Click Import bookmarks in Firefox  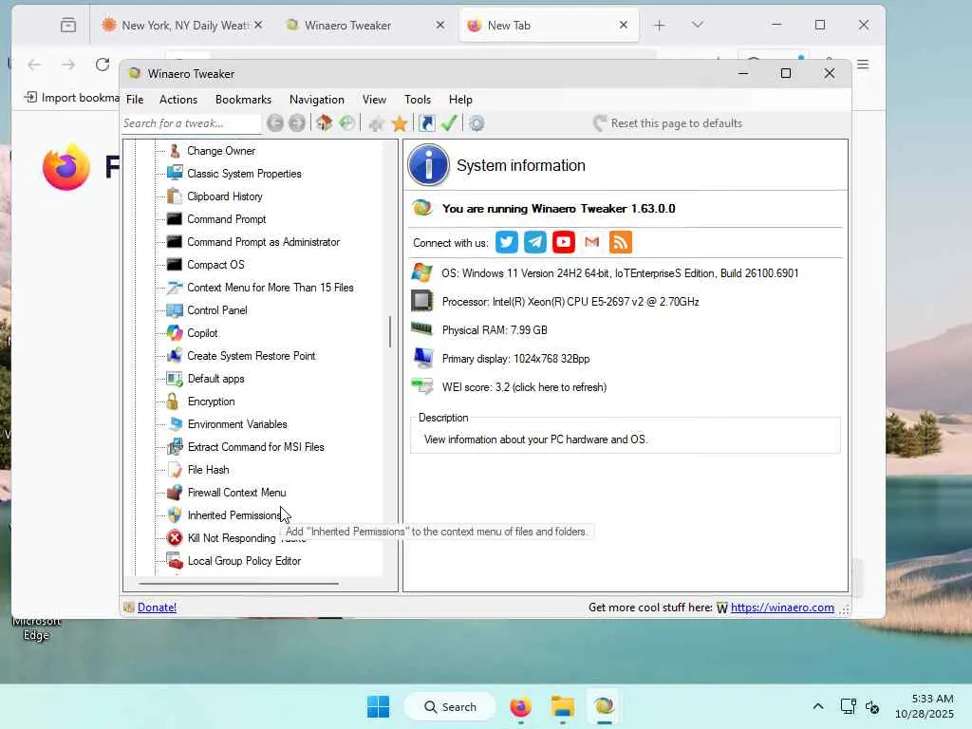click(72, 98)
